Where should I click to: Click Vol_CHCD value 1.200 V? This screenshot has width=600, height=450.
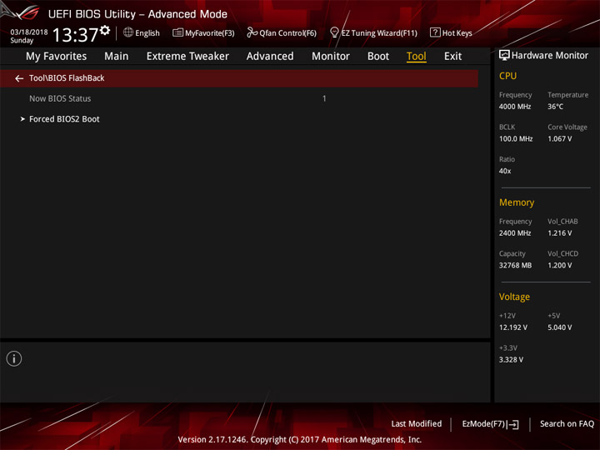click(x=560, y=265)
